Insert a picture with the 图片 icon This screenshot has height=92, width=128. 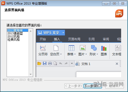click(83, 48)
